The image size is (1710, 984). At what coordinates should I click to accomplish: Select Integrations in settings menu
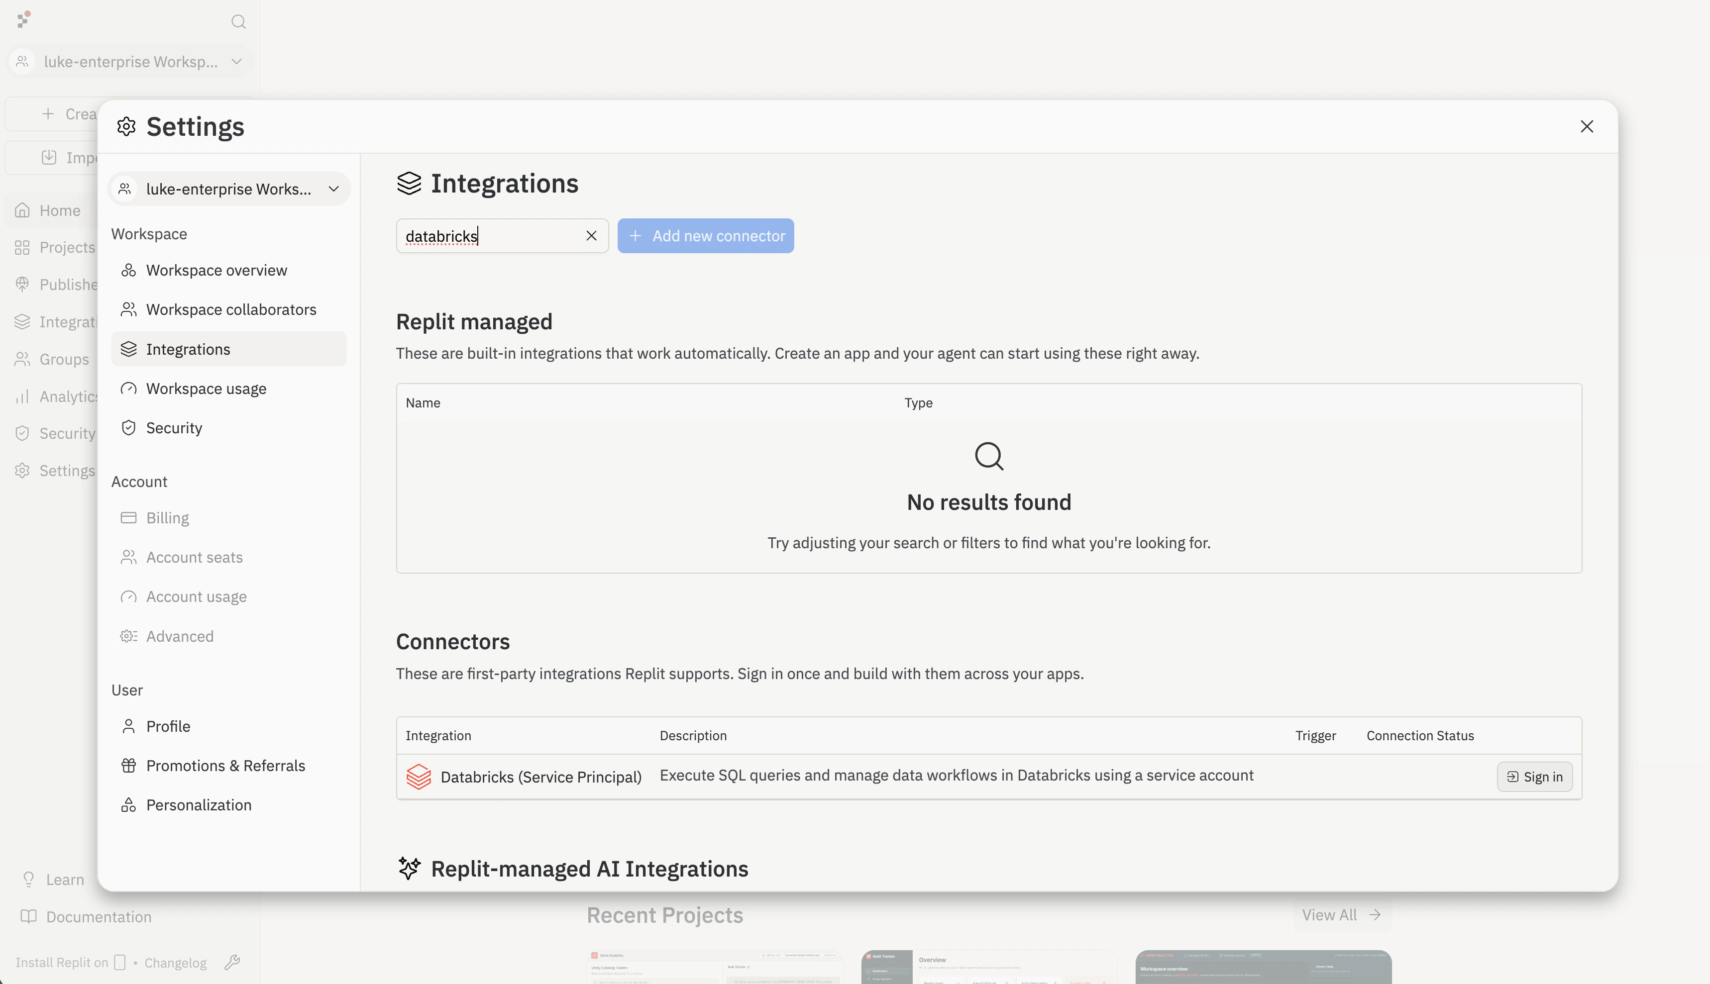(228, 349)
